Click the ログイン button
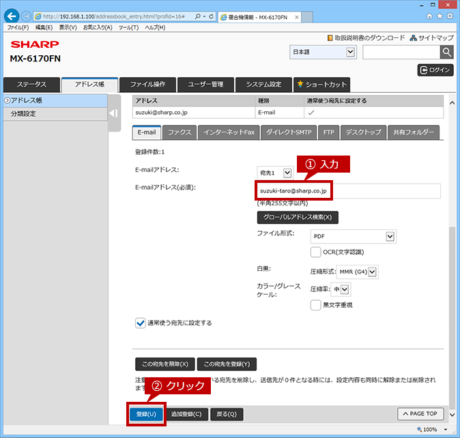Viewport: 460px width, 438px height. coord(435,70)
